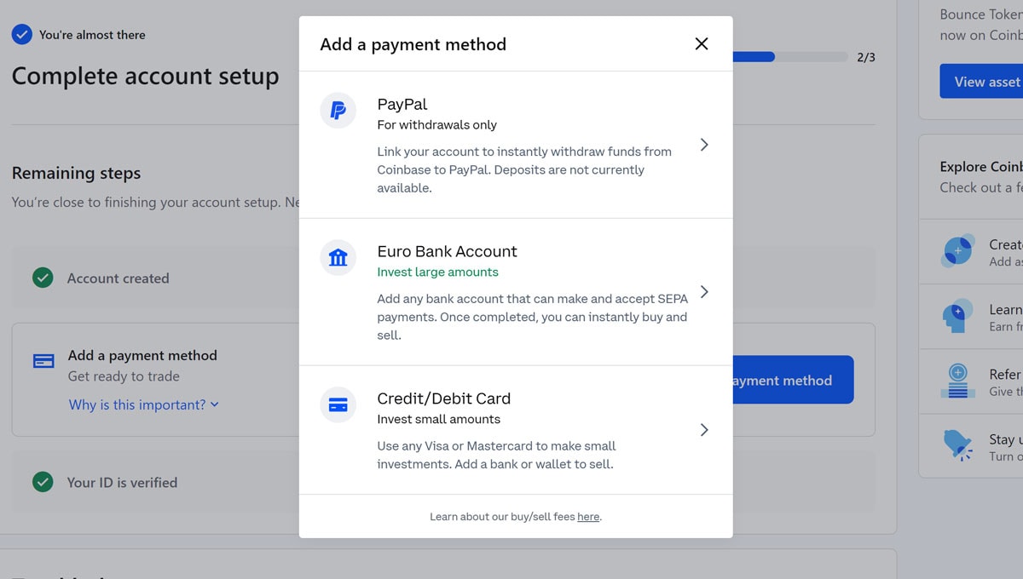The image size is (1023, 579).
Task: Close the Add a payment method dialog
Action: pos(702,43)
